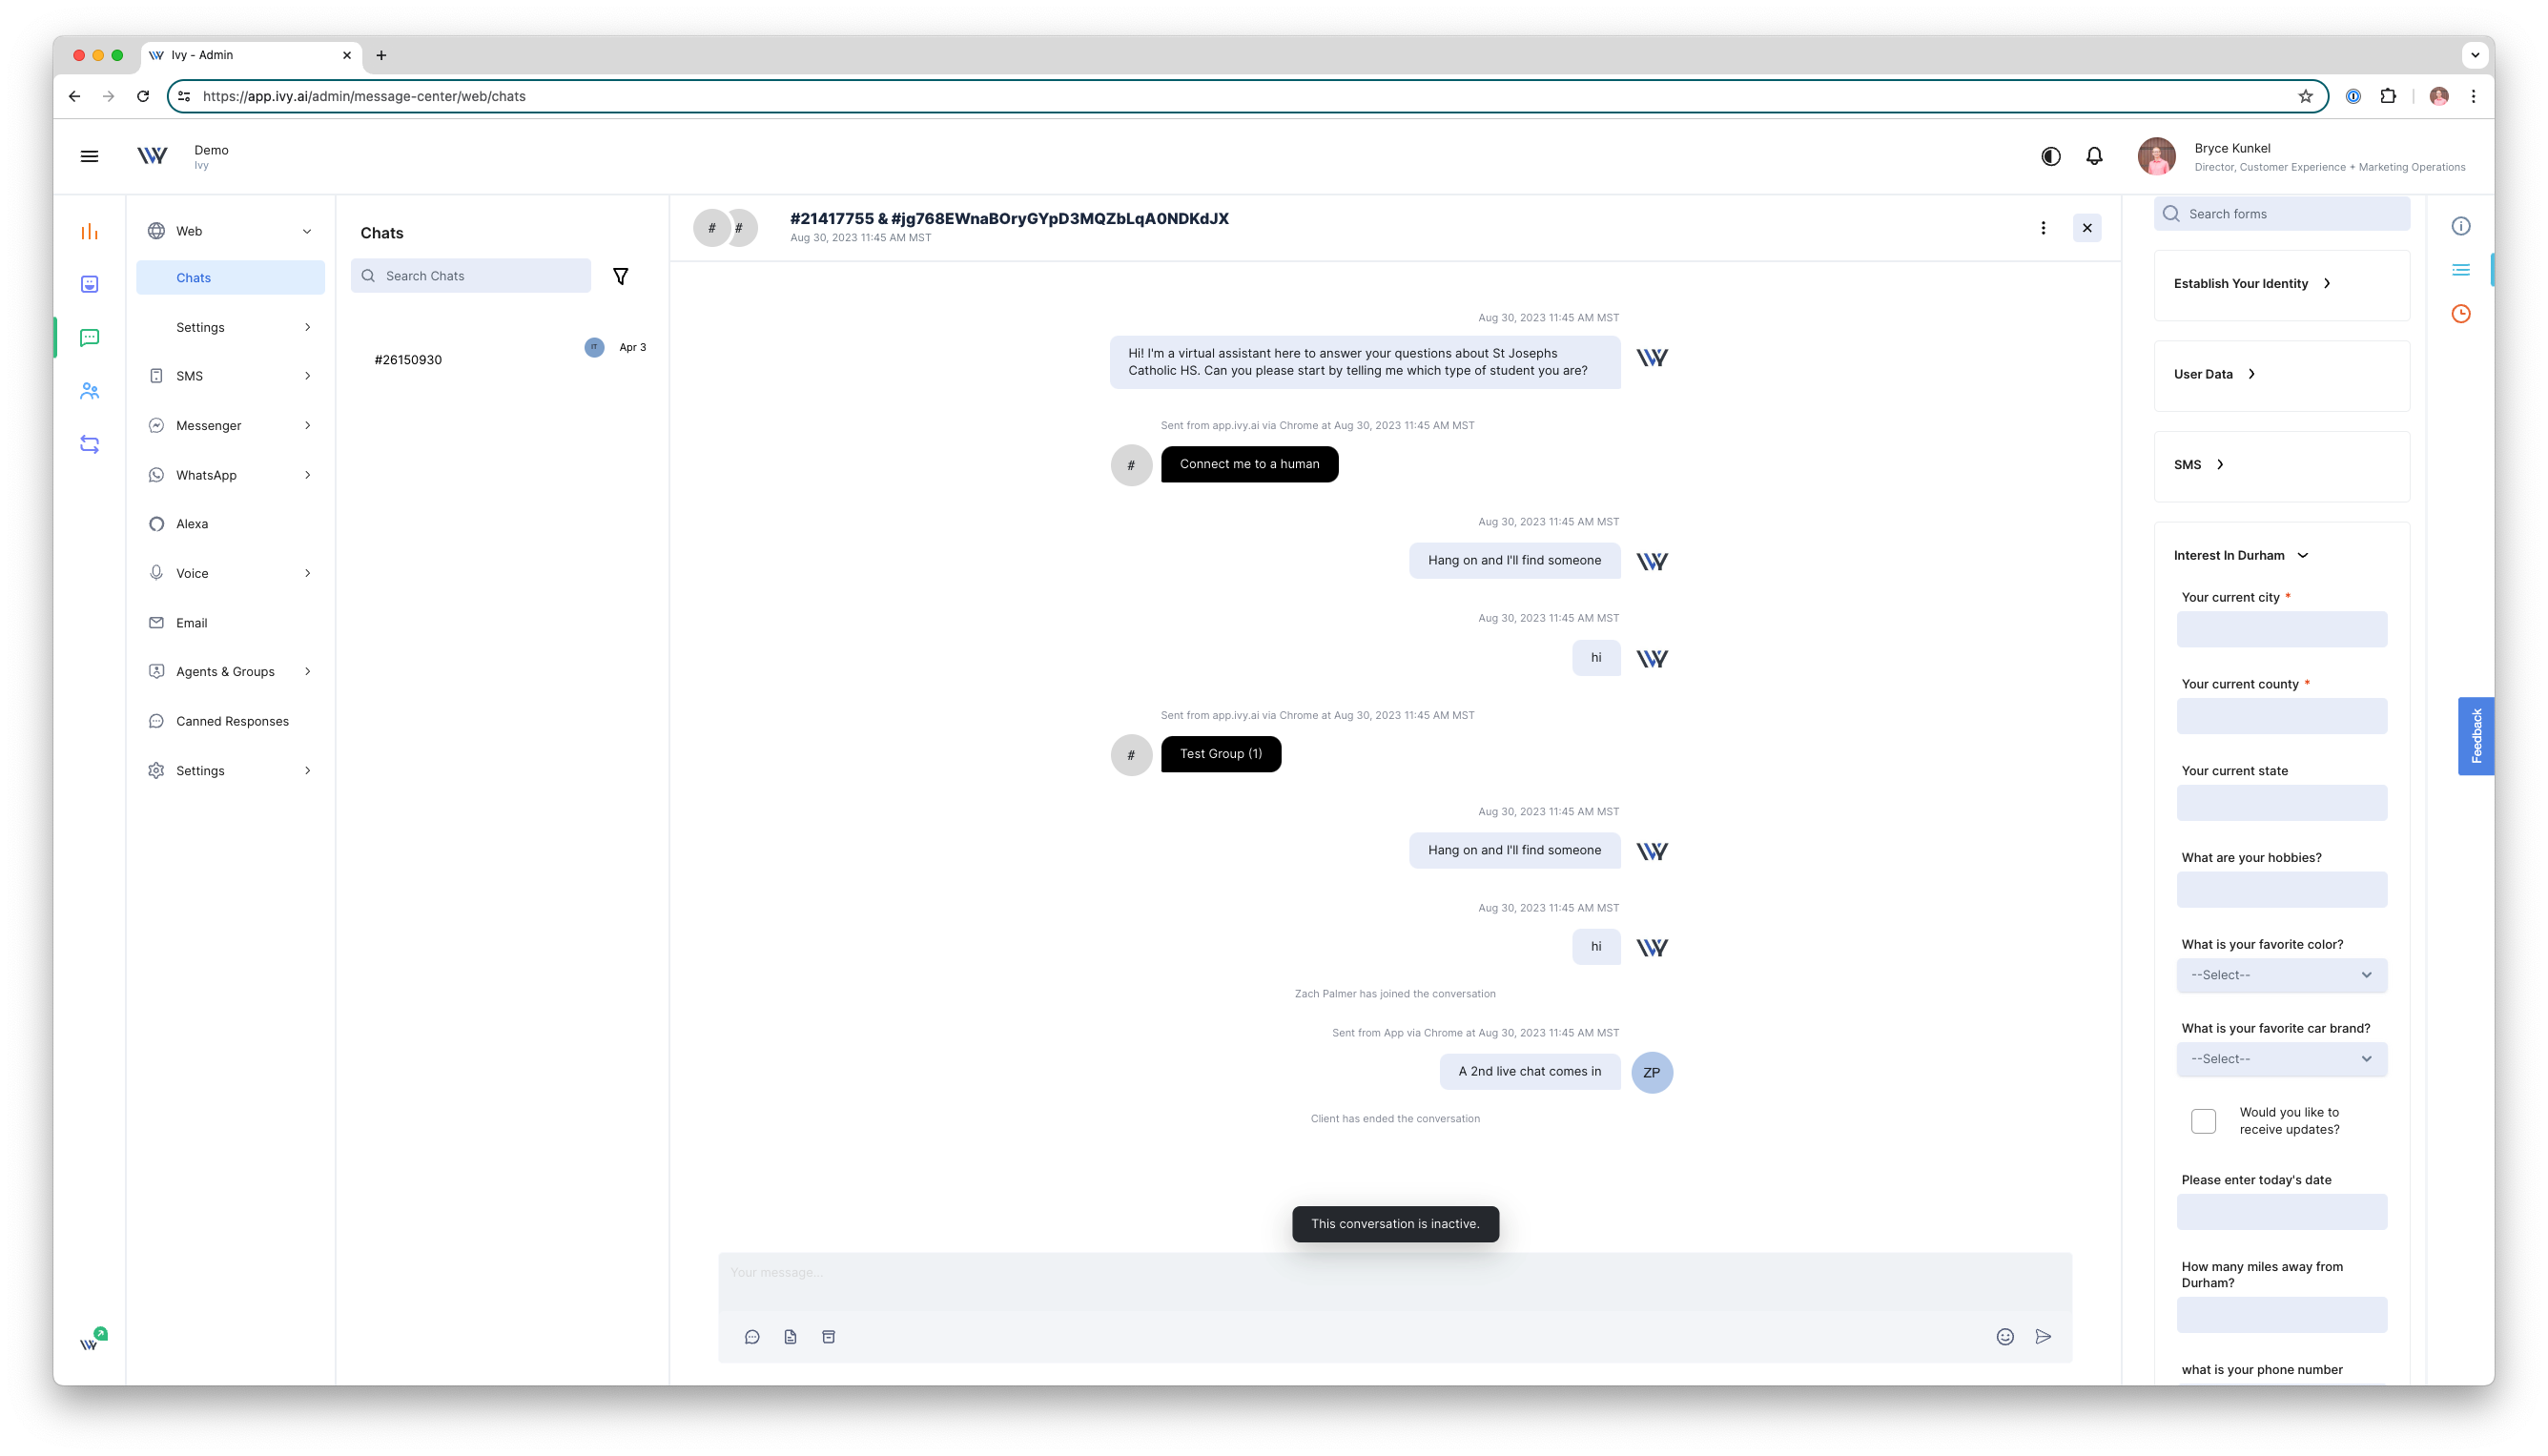The height and width of the screenshot is (1456, 2548).
Task: Focus the Search forms field
Action: click(2281, 214)
